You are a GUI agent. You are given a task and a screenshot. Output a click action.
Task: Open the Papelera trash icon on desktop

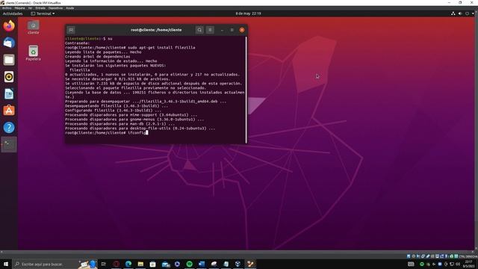33,53
